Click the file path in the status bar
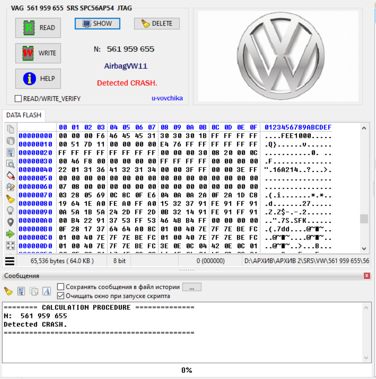Viewport: 376px width, 379px height. [x=306, y=261]
